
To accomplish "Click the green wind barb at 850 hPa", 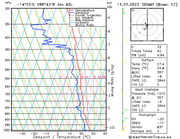I will [125, 111].
